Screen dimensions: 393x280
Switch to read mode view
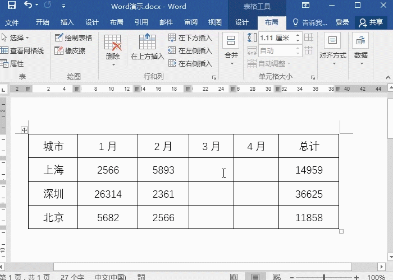pos(234,277)
